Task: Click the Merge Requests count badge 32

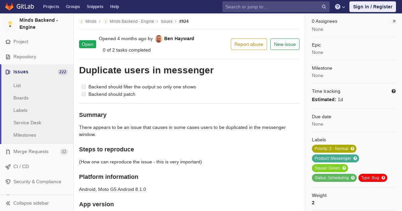Action: coord(64,152)
